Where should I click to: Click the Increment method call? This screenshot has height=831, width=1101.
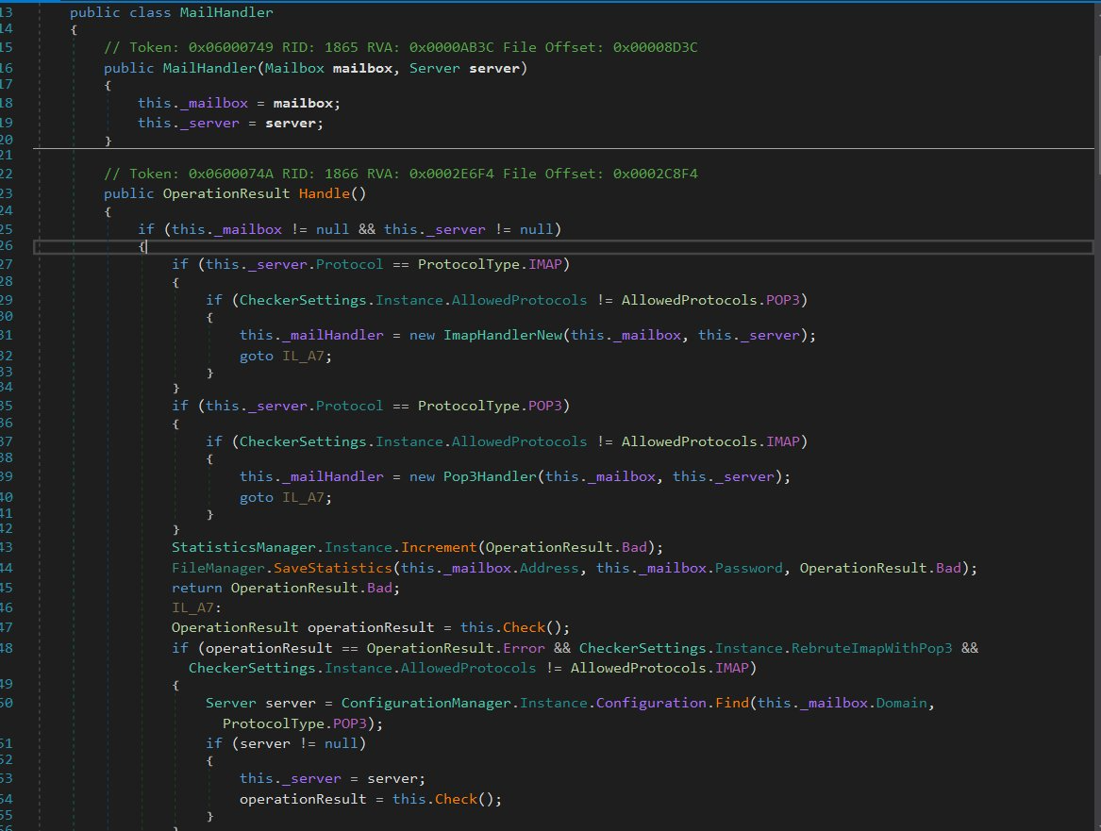click(439, 547)
